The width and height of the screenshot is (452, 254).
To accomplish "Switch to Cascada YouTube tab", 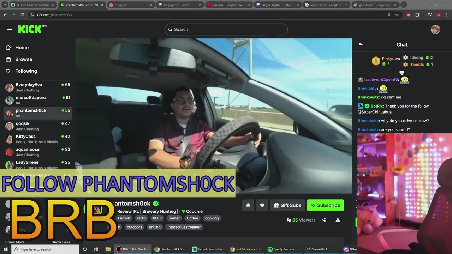I will pyautogui.click(x=228, y=5).
